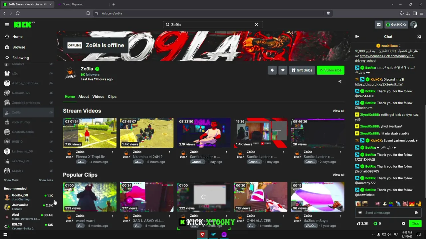
Task: Open the user profile avatar menu
Action: (414, 25)
